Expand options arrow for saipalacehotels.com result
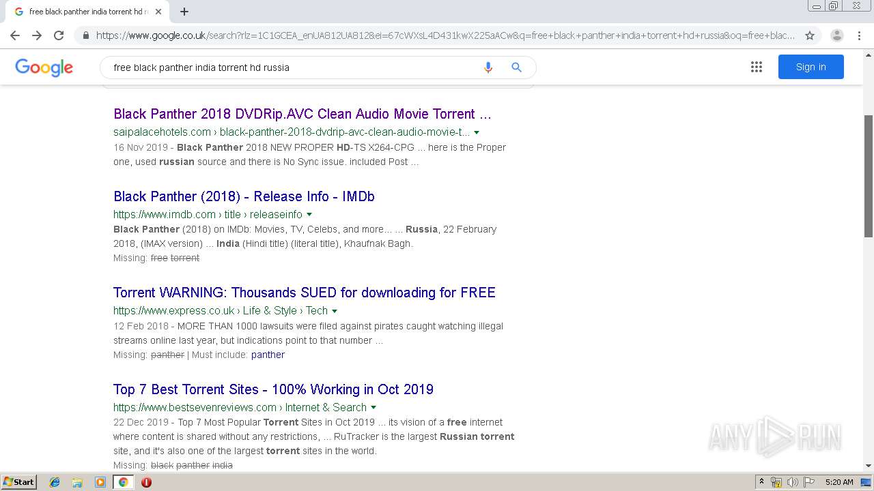Viewport: 874px width, 491px height. (x=477, y=132)
